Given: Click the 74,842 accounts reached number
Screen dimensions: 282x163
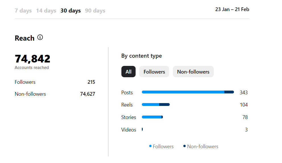Looking at the screenshot, I should 32,59.
